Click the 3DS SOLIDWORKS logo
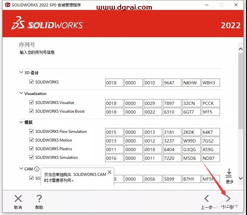 pyautogui.click(x=47, y=23)
